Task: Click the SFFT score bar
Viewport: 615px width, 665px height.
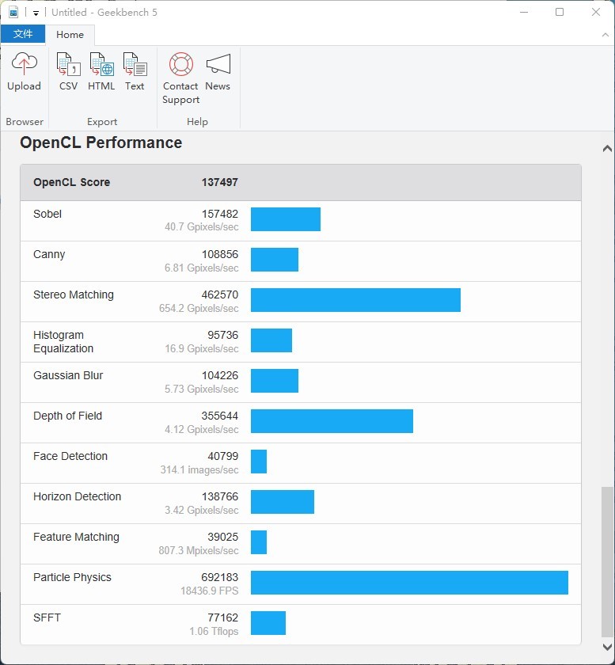Action: pyautogui.click(x=268, y=623)
